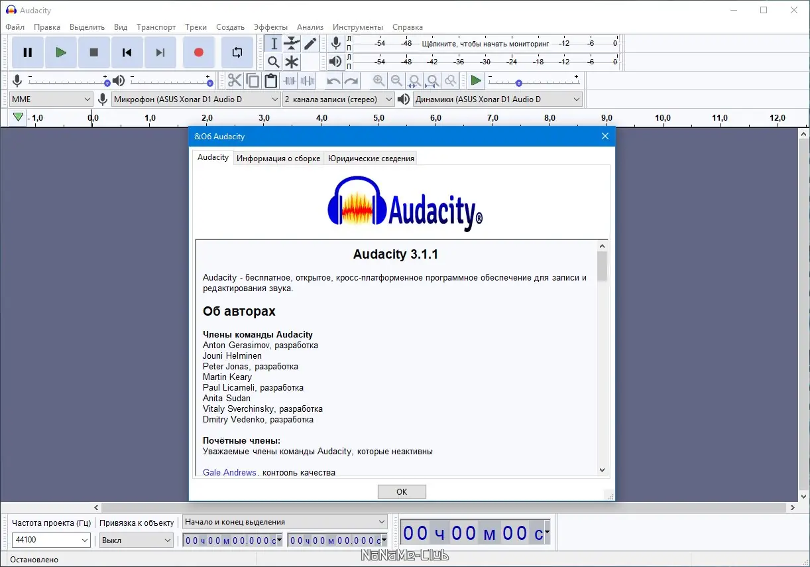Click the Stop transport button
Image resolution: width=810 pixels, height=567 pixels.
coord(94,52)
